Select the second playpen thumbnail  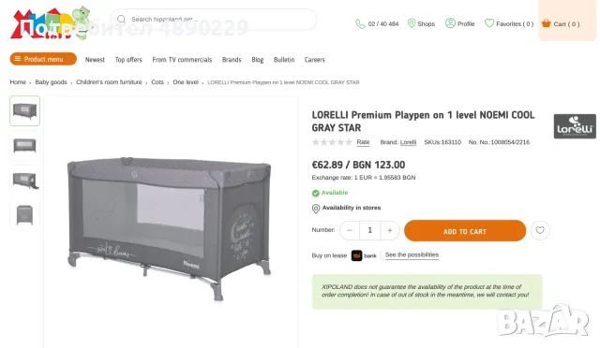25,146
